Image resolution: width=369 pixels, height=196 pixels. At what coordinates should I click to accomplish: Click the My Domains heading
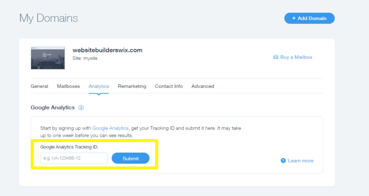[x=49, y=18]
